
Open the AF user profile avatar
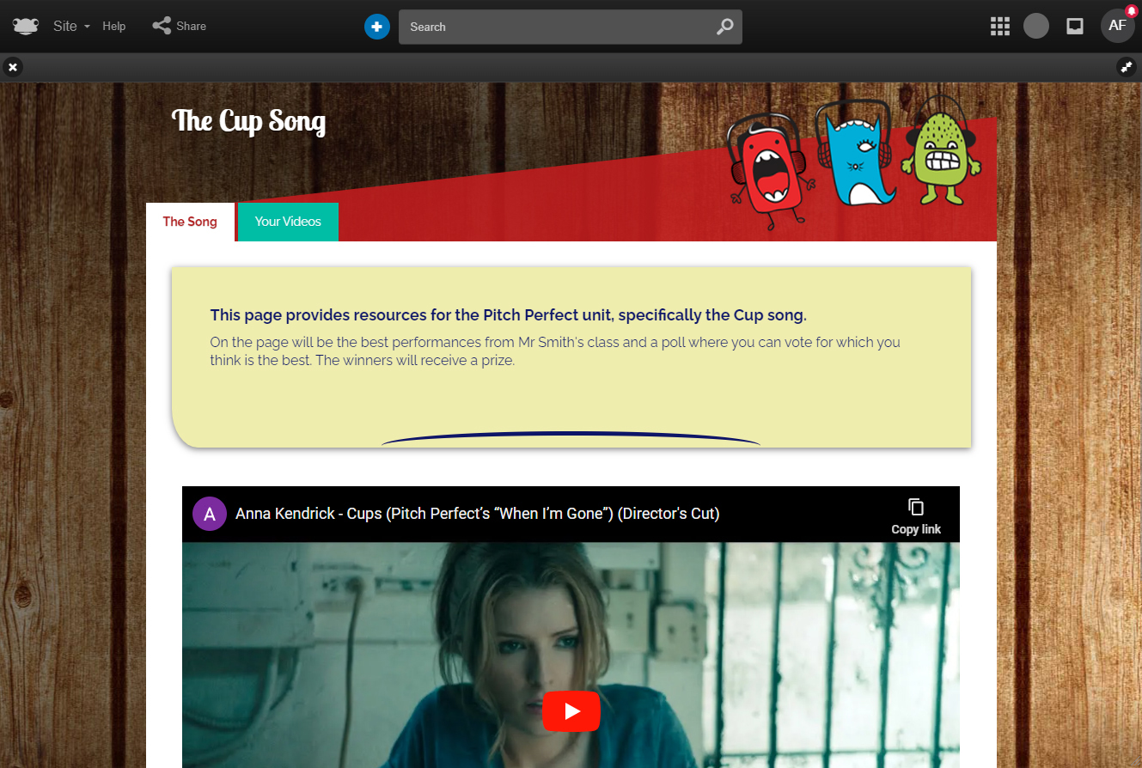pos(1117,26)
